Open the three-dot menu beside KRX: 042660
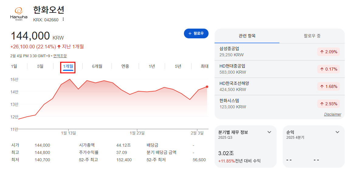Screen dimensions: 349x171 (x=63, y=19)
